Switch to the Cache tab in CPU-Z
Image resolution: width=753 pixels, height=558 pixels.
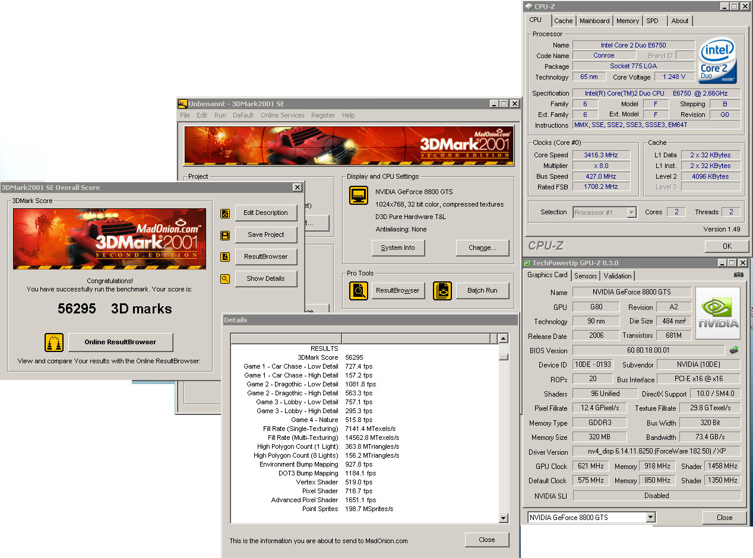click(564, 21)
